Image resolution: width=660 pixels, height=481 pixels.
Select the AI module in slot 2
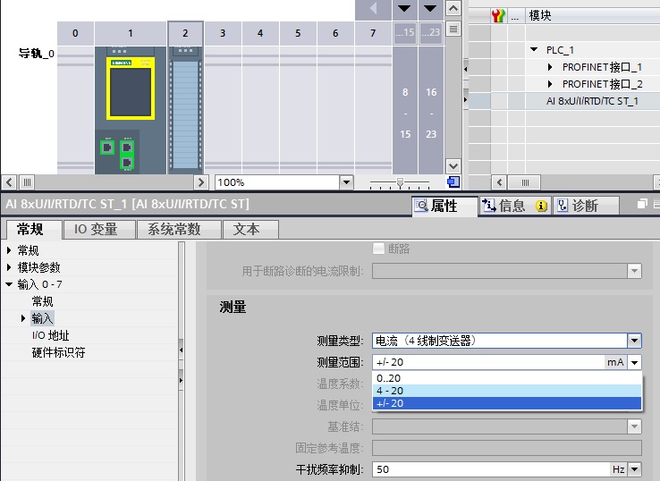(186, 110)
